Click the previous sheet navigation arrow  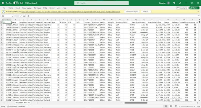tap(4, 103)
